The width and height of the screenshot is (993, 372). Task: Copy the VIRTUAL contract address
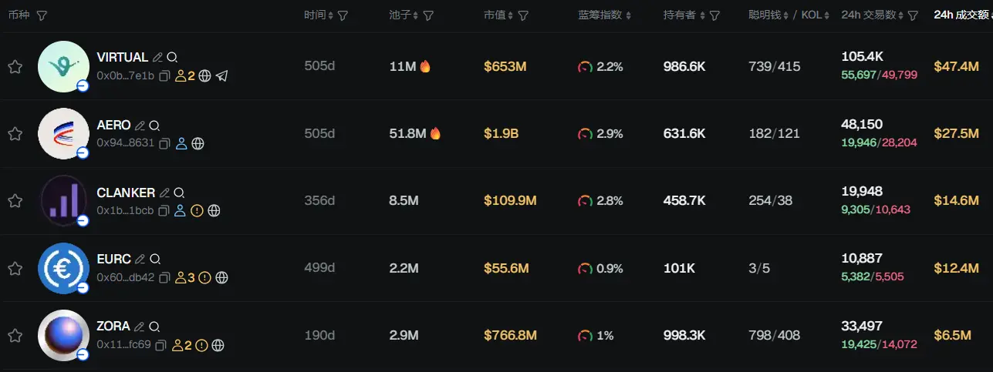click(164, 76)
